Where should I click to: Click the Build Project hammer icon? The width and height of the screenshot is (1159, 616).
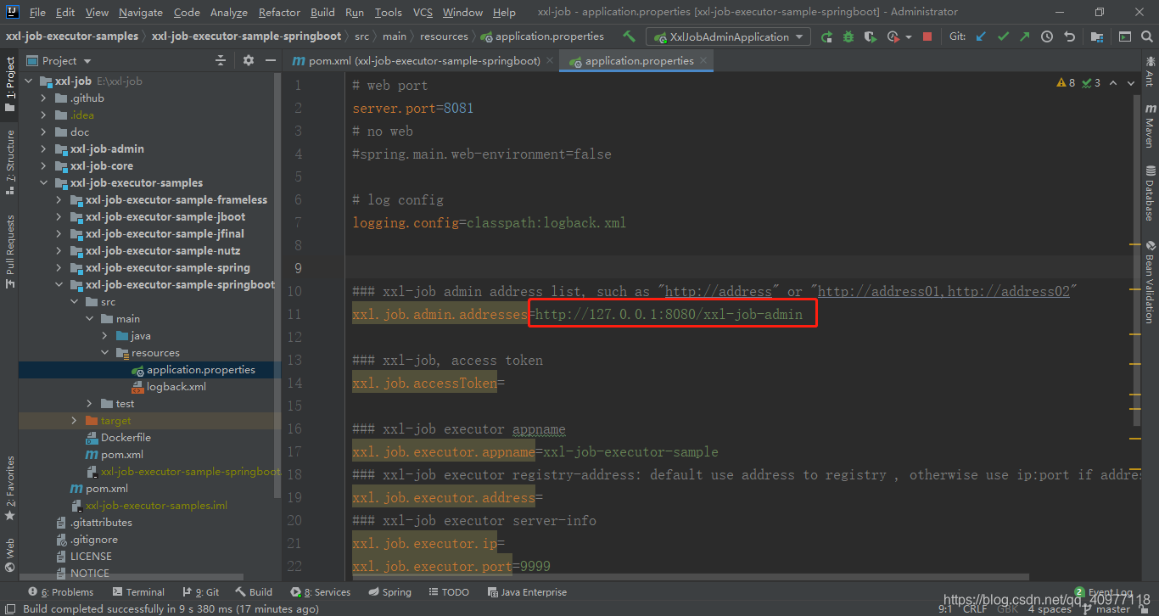pyautogui.click(x=629, y=36)
